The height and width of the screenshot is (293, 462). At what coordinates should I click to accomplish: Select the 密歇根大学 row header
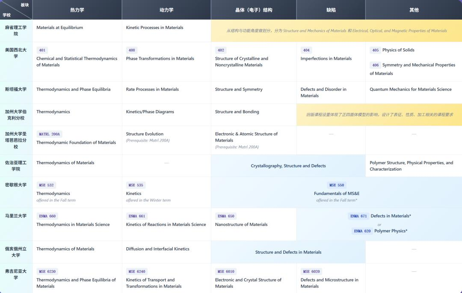tap(16, 185)
